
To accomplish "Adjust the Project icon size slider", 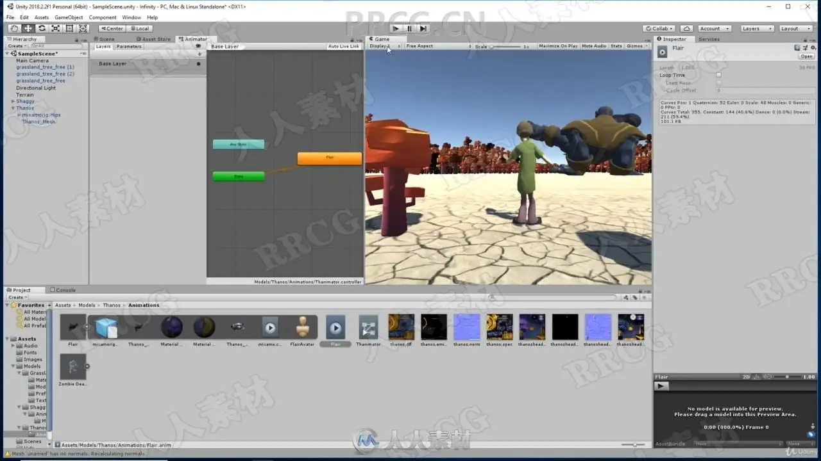I will pos(633,444).
